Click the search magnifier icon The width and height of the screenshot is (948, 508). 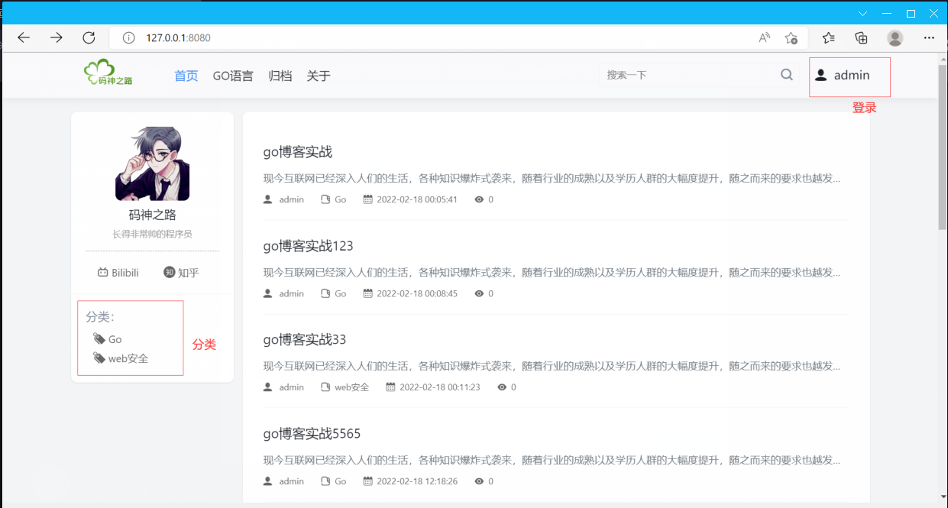786,74
